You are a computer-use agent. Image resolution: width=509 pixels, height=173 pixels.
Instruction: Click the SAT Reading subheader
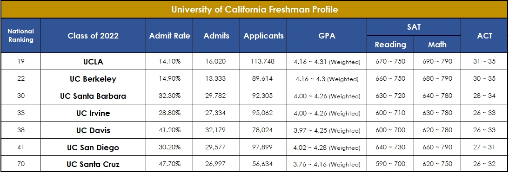coord(390,45)
